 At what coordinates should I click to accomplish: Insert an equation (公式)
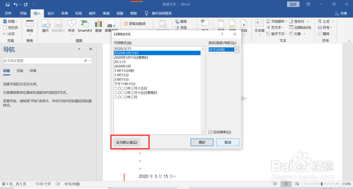[325, 21]
